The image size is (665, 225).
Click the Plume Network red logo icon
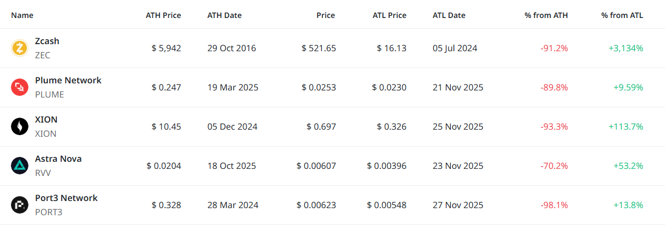click(20, 87)
